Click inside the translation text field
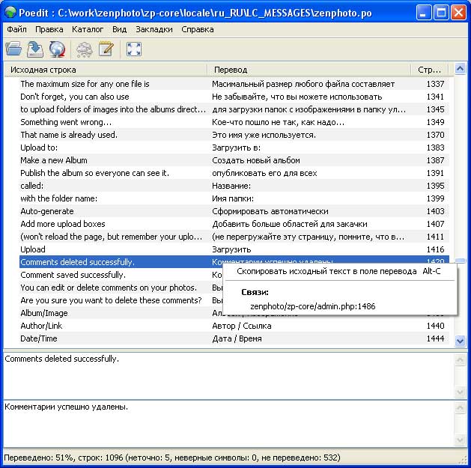The image size is (471, 468). pyautogui.click(x=229, y=424)
